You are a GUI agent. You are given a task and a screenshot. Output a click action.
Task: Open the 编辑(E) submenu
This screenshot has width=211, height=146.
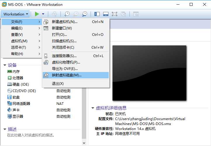point(22,28)
